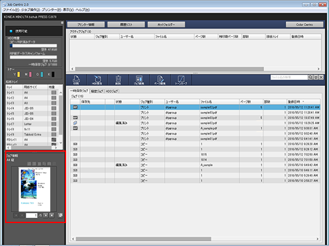Image resolution: width=329 pixels, height=246 pixels.
Task: Go to the first preview page
Action: (x=16, y=215)
